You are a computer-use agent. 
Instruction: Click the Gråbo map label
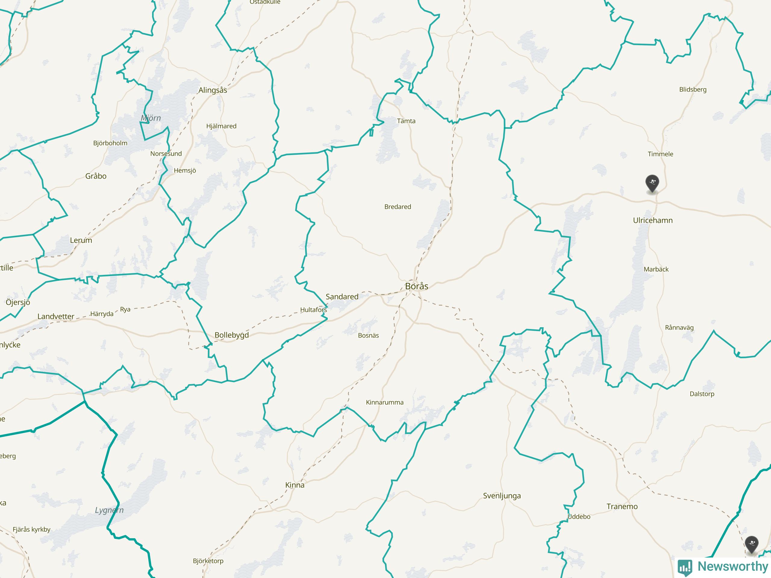point(96,176)
